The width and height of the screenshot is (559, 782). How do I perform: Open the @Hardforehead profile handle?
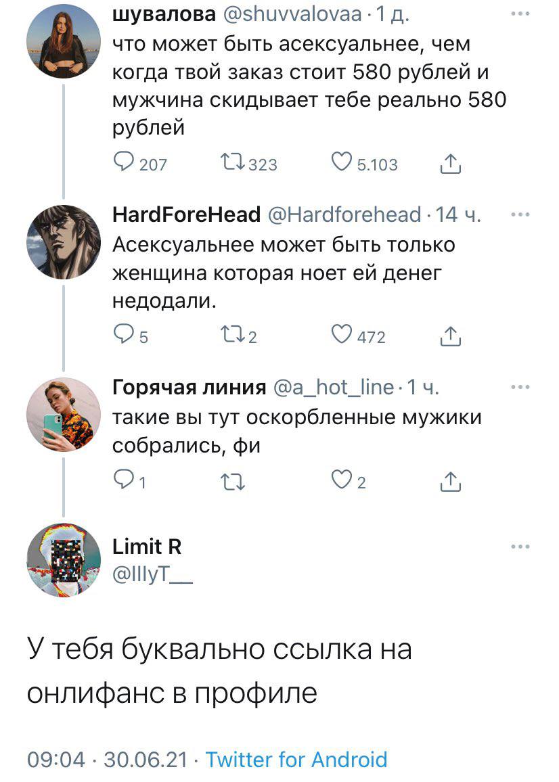coord(345,215)
